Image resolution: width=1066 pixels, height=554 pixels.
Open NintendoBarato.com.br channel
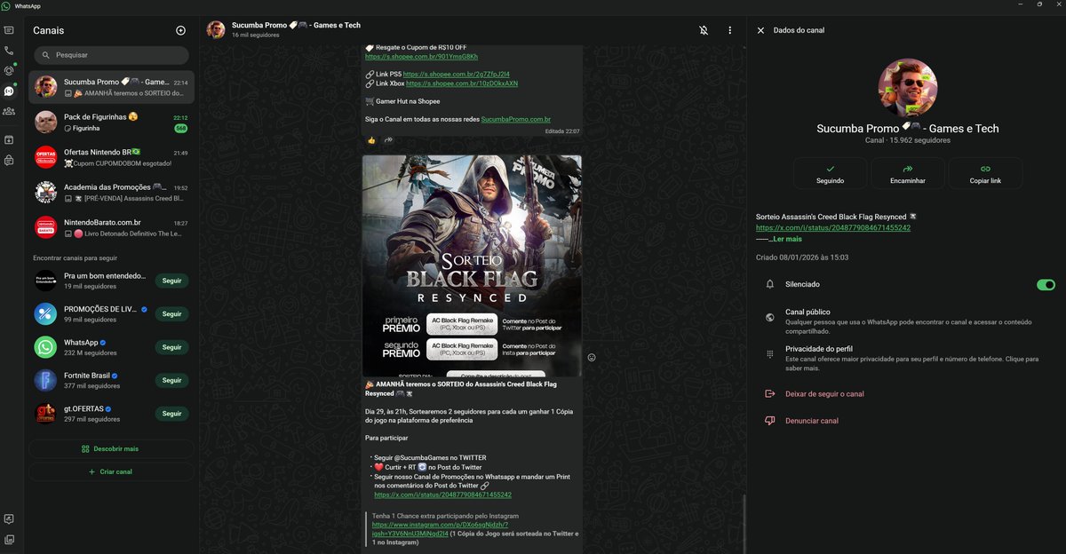pyautogui.click(x=111, y=227)
